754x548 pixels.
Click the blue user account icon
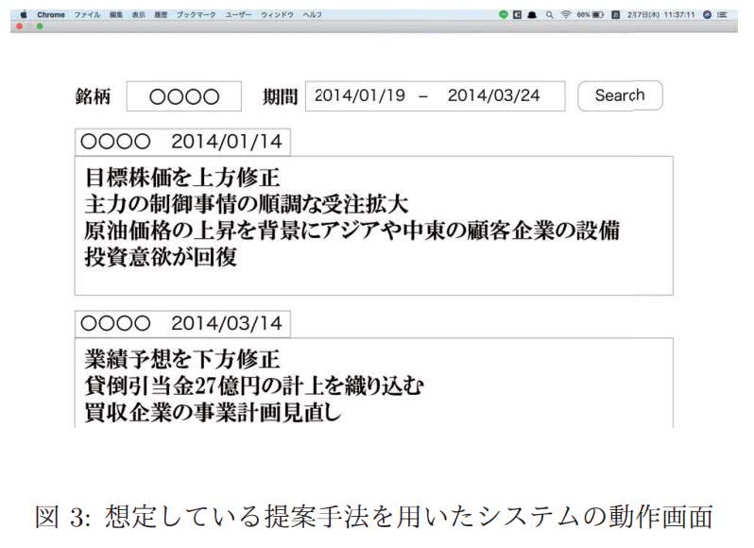pos(707,15)
